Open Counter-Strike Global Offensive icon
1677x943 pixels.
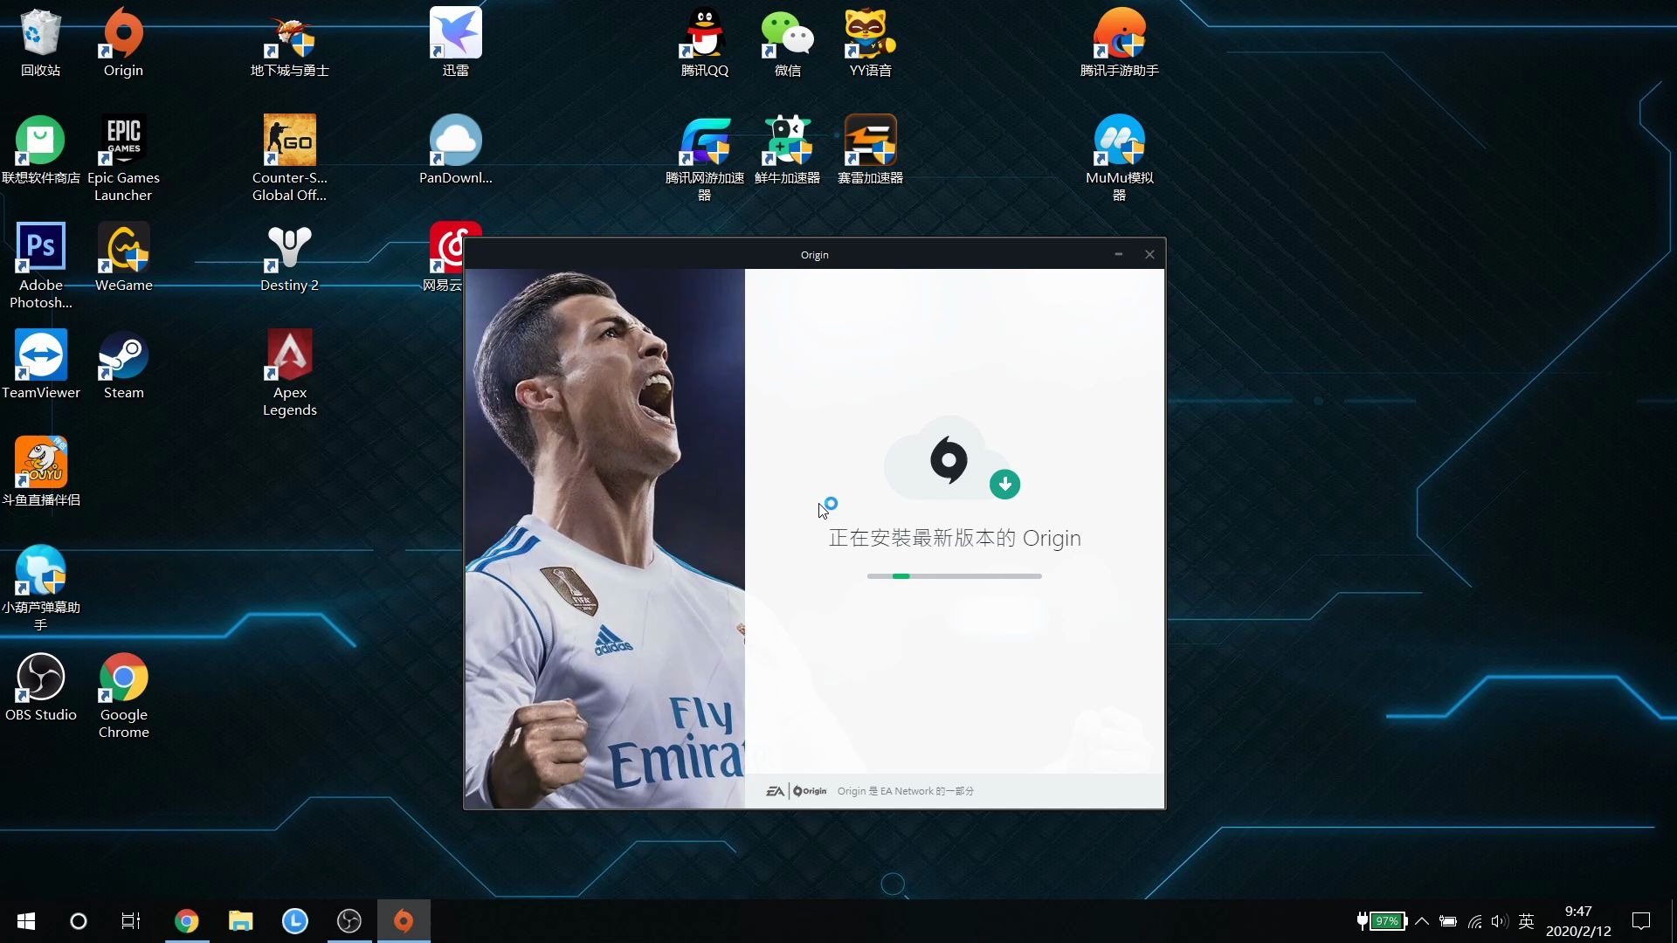(x=289, y=141)
